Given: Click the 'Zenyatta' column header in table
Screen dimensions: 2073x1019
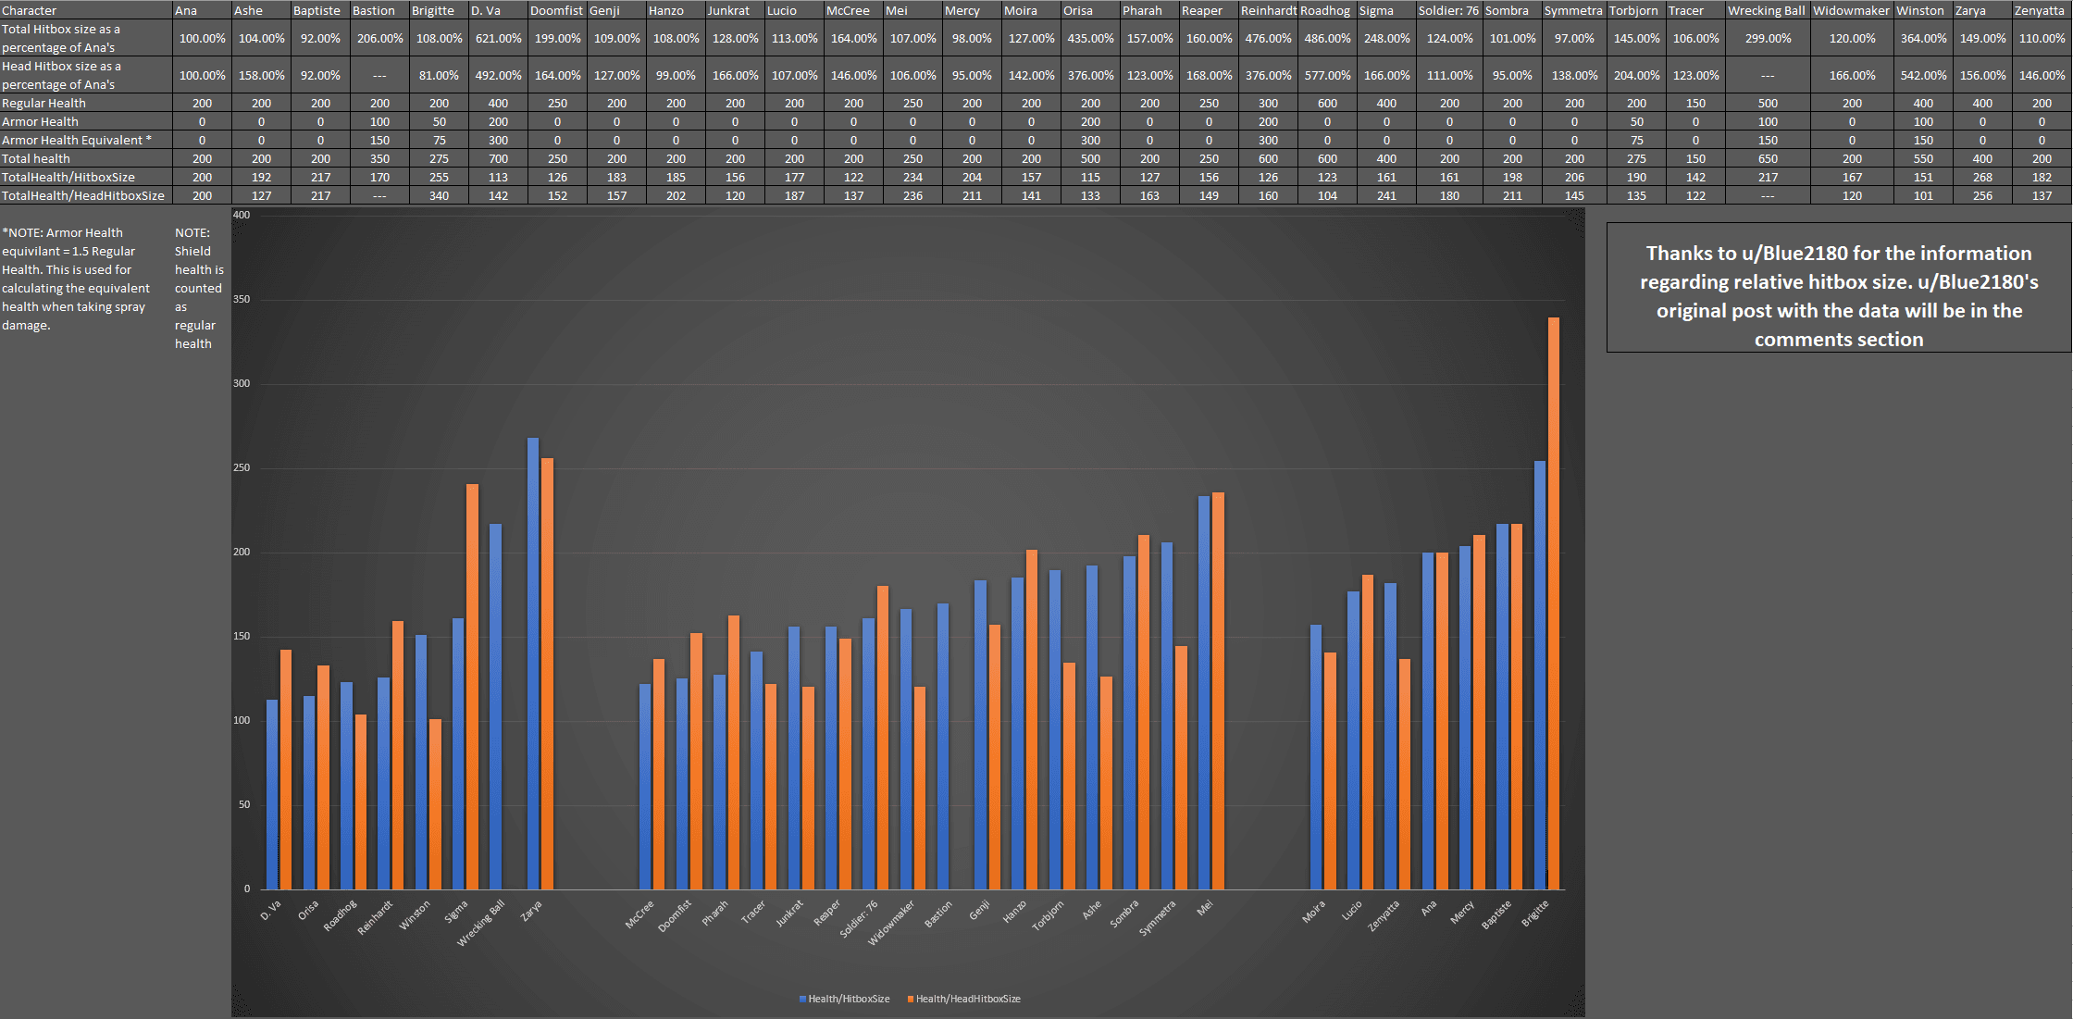Looking at the screenshot, I should 2042,10.
